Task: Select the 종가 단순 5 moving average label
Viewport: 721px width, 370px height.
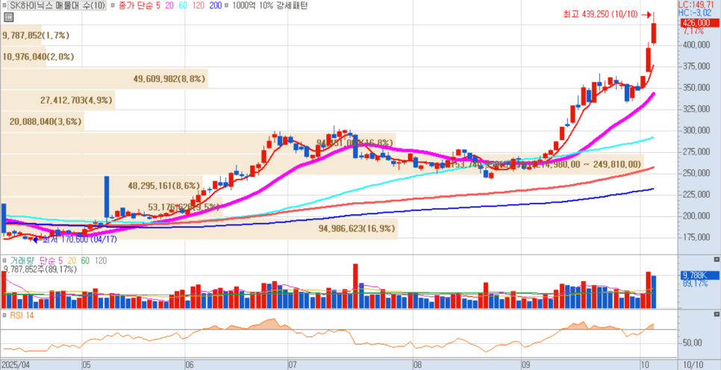Action: point(138,5)
